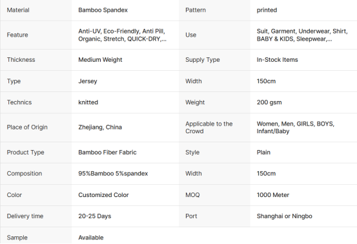Select the Shanghai or Ningbo port value

[x=284, y=216]
